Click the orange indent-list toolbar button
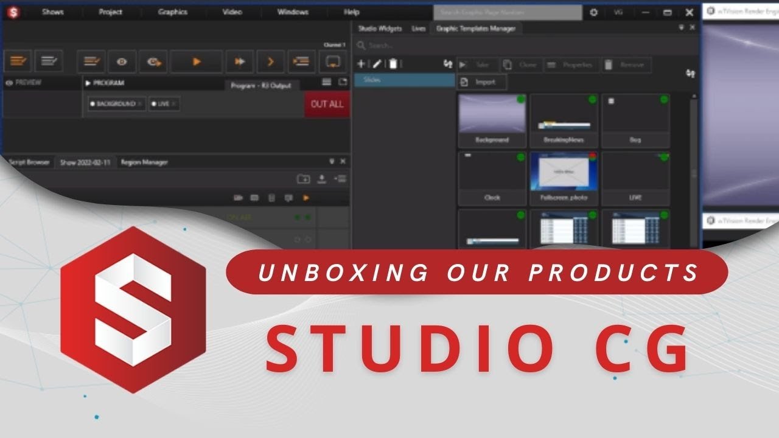 point(301,61)
